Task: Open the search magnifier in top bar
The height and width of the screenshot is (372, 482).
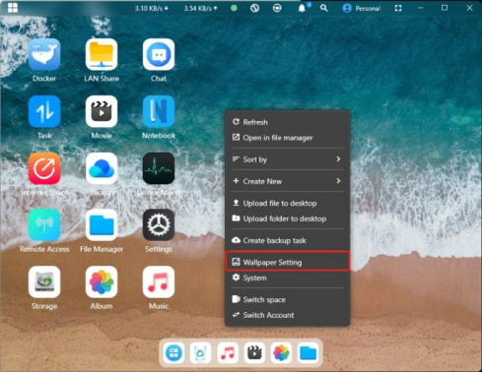Action: point(323,8)
